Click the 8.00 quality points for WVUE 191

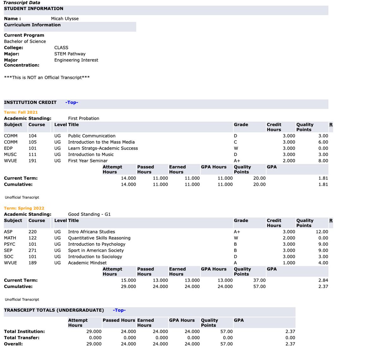tap(323, 161)
